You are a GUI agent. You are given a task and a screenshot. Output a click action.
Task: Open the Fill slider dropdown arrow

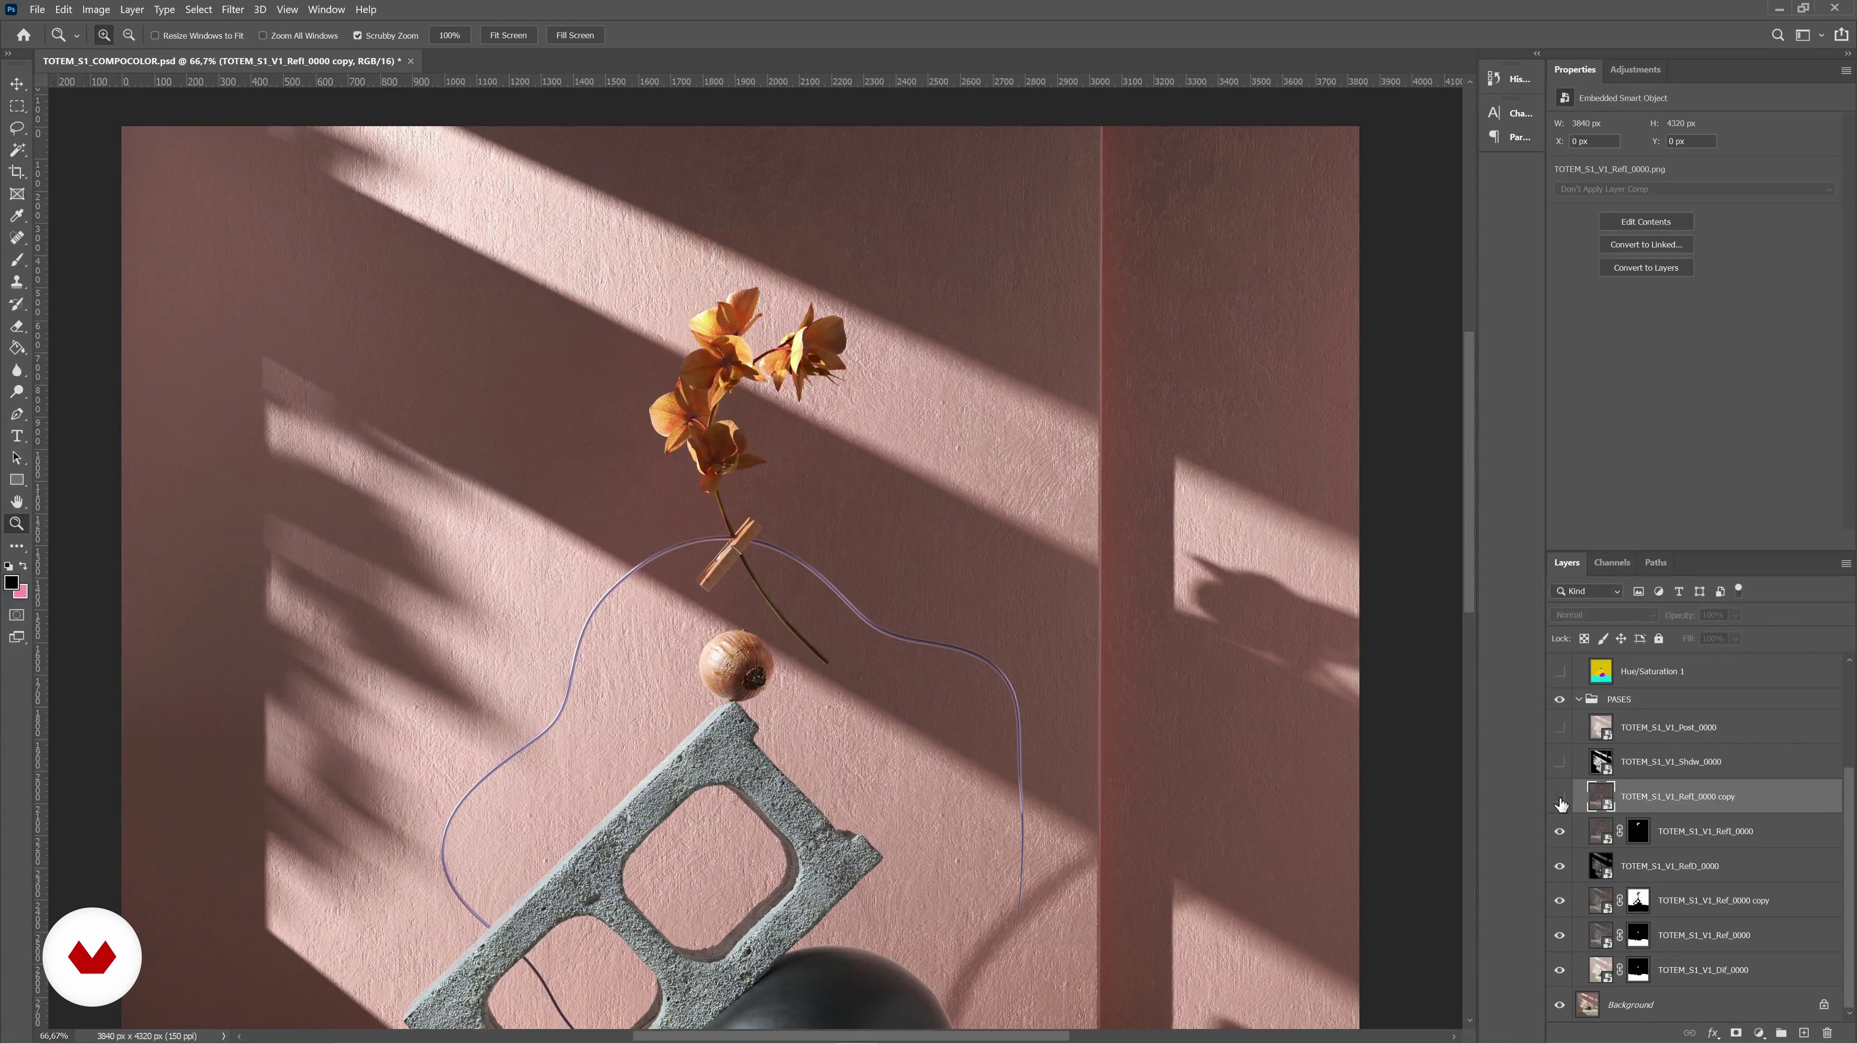tap(1736, 639)
